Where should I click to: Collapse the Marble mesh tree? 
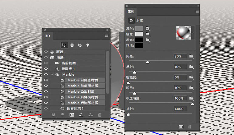[52, 74]
